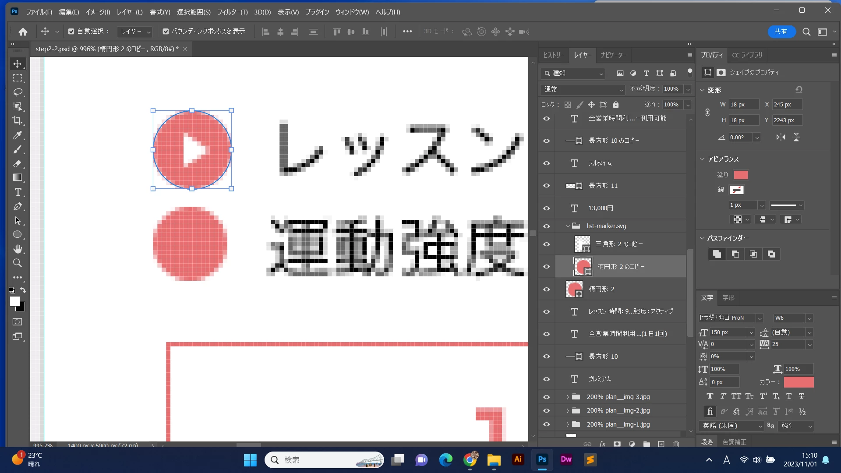This screenshot has height=473, width=841.
Task: Select the Horizontal Type tool
Action: [18, 192]
